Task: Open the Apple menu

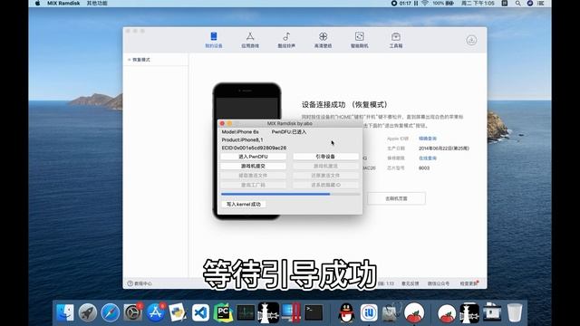Action: [37, 4]
